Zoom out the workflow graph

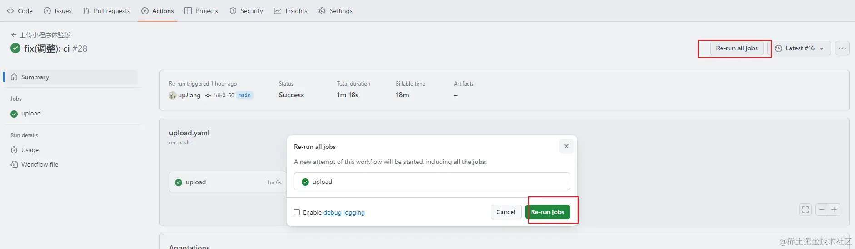tap(821, 210)
